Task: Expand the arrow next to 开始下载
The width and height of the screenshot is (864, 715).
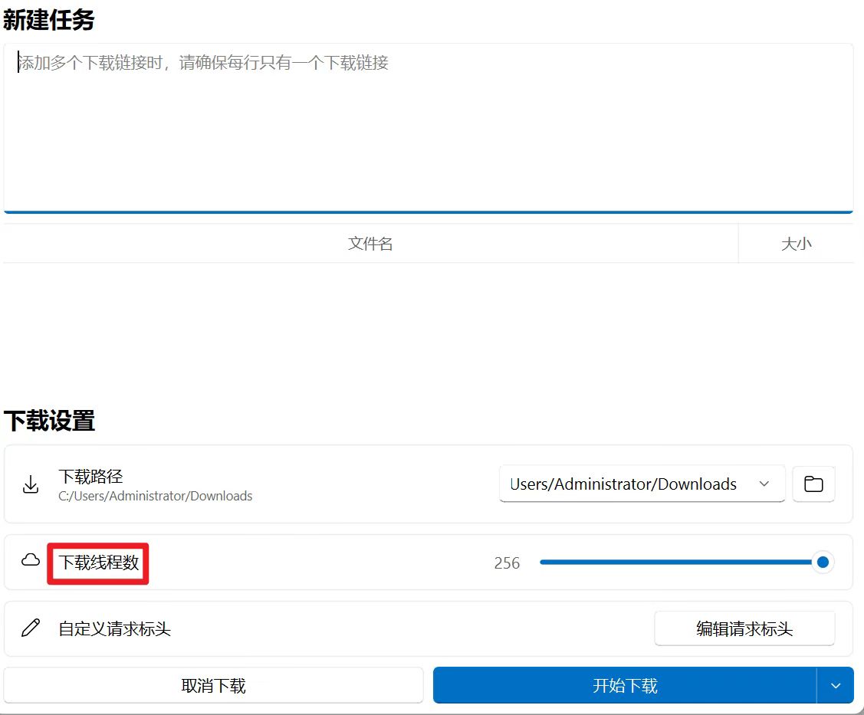Action: point(836,684)
